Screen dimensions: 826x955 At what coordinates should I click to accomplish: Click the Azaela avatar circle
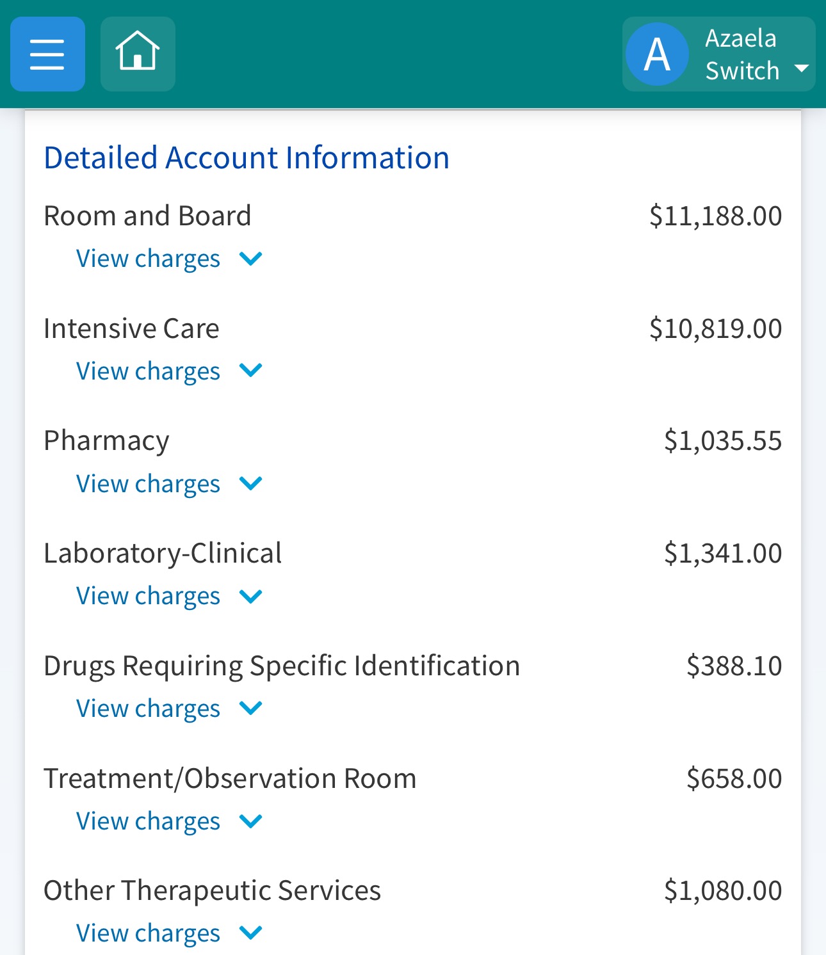point(657,54)
